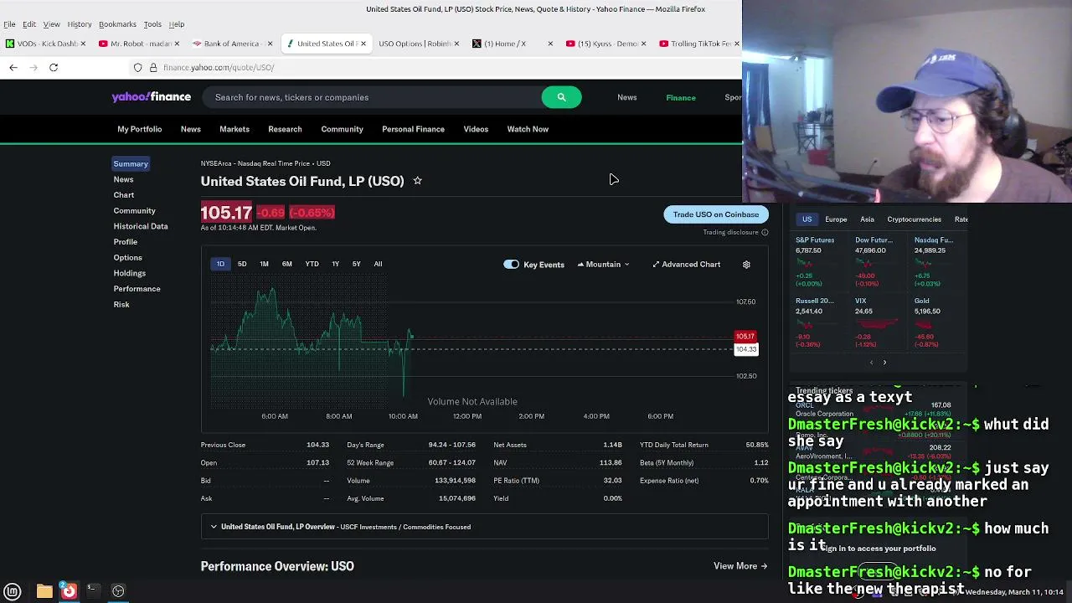Click the News link in top header
1072x603 pixels.
pos(627,97)
